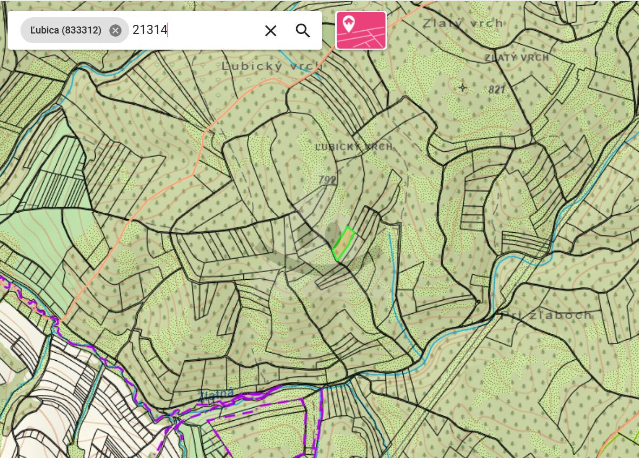
Task: Click the magnifier search icon
Action: 303,31
